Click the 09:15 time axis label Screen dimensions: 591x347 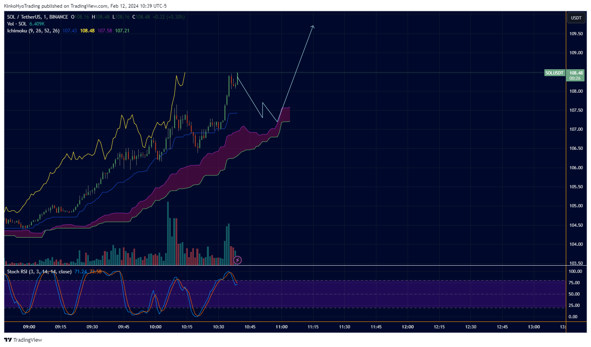61,327
